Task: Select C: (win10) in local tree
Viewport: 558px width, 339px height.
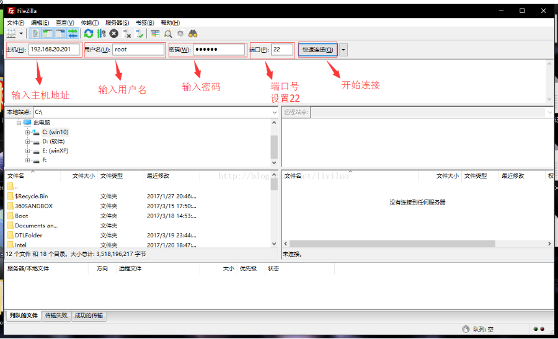Action: [55, 132]
